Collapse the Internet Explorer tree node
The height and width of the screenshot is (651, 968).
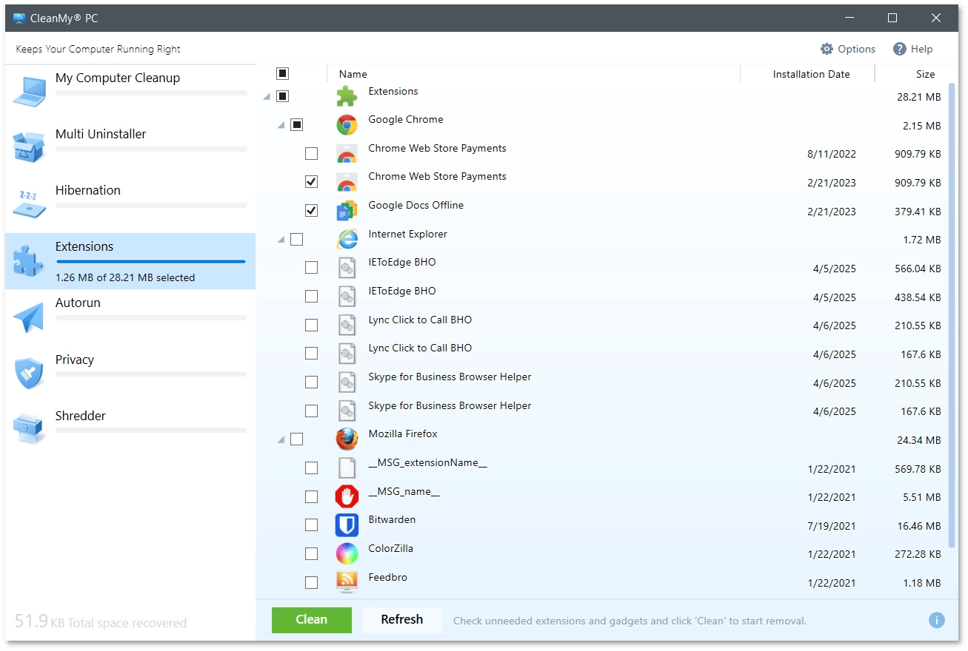coord(281,240)
